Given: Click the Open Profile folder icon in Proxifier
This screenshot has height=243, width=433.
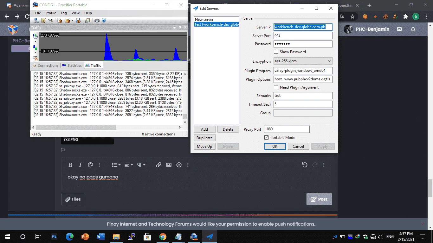Looking at the screenshot, I should (x=67, y=21).
